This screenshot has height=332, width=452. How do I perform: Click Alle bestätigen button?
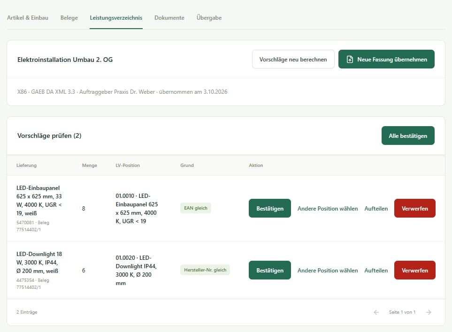pos(408,136)
